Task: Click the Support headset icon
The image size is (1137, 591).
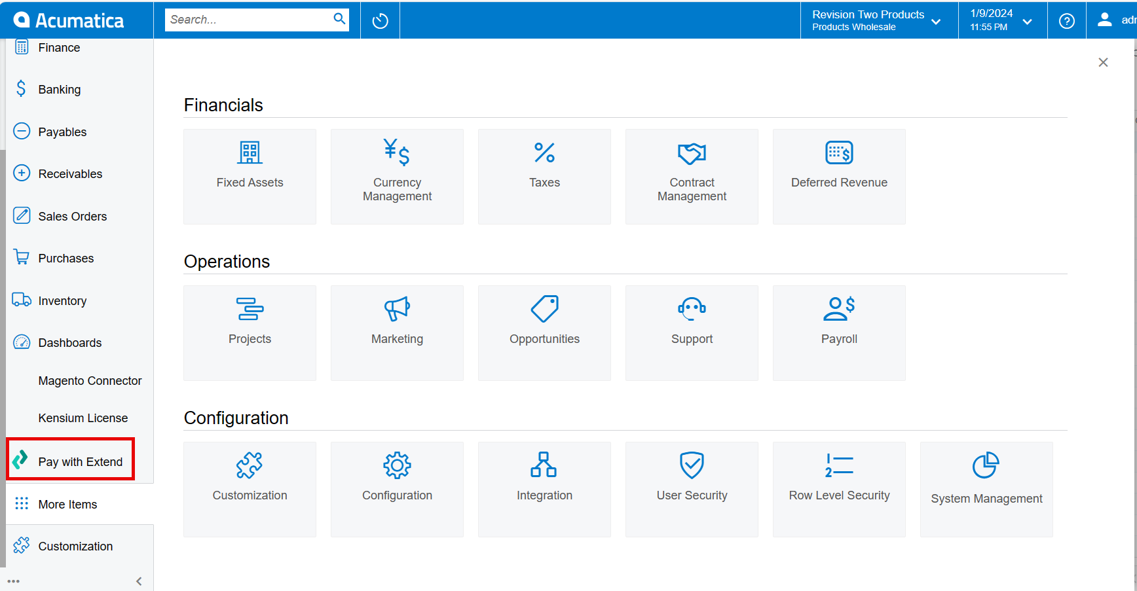Action: [x=692, y=308]
